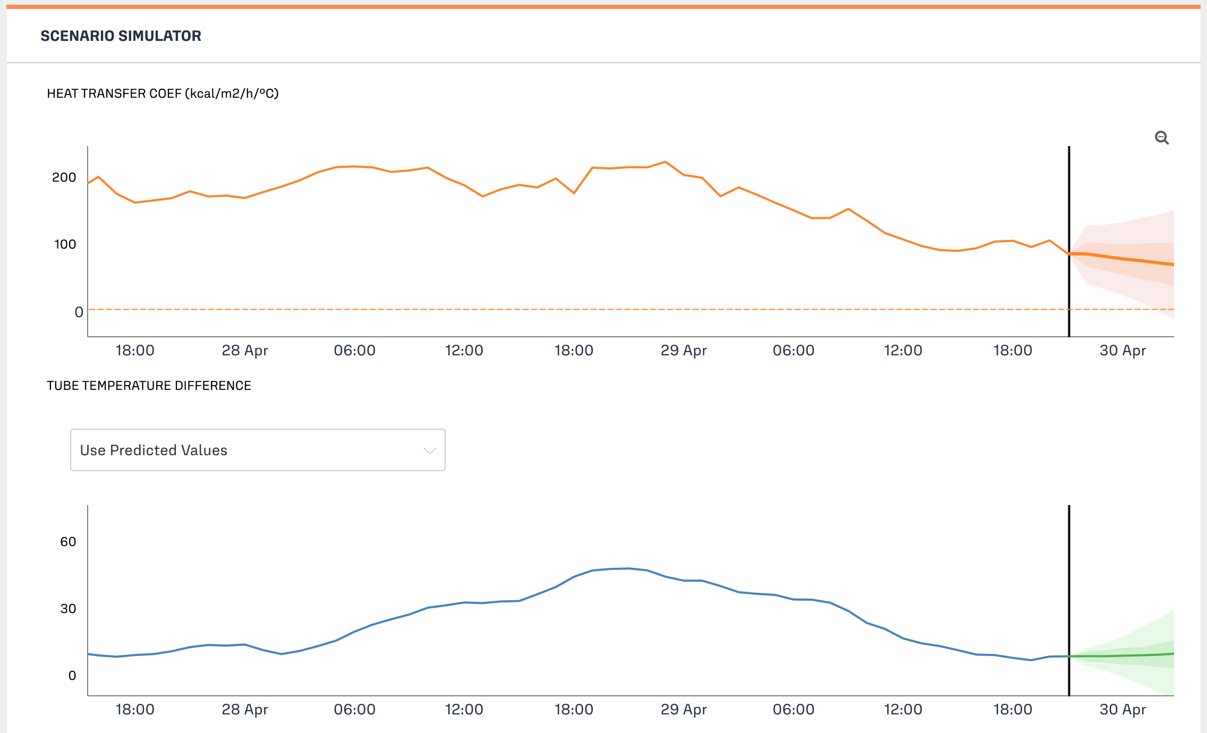Click the highest peak of the orange heat transfer line
Screen dimensions: 1207x733
(x=665, y=161)
